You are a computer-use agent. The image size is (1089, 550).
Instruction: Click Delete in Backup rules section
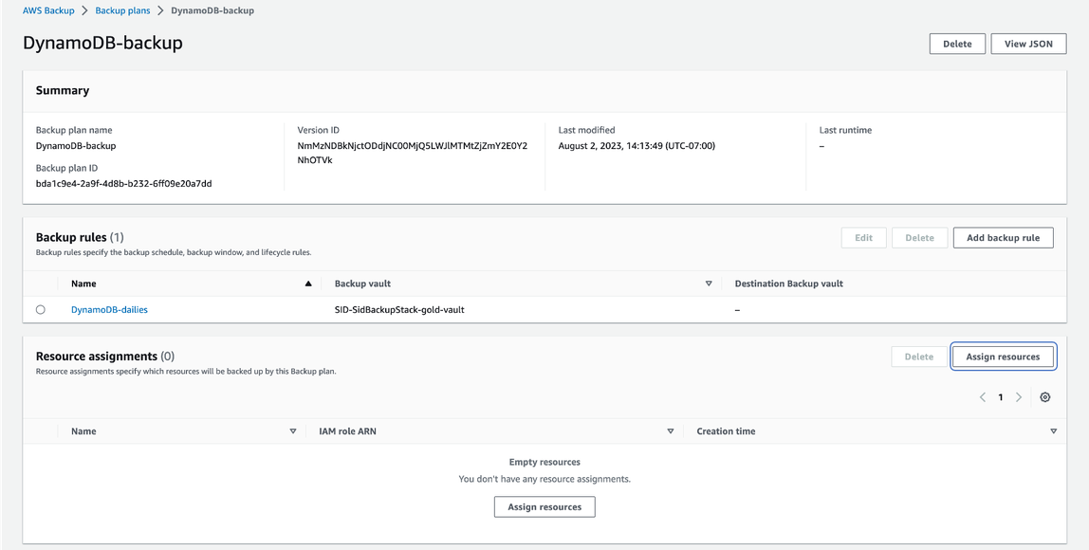919,237
